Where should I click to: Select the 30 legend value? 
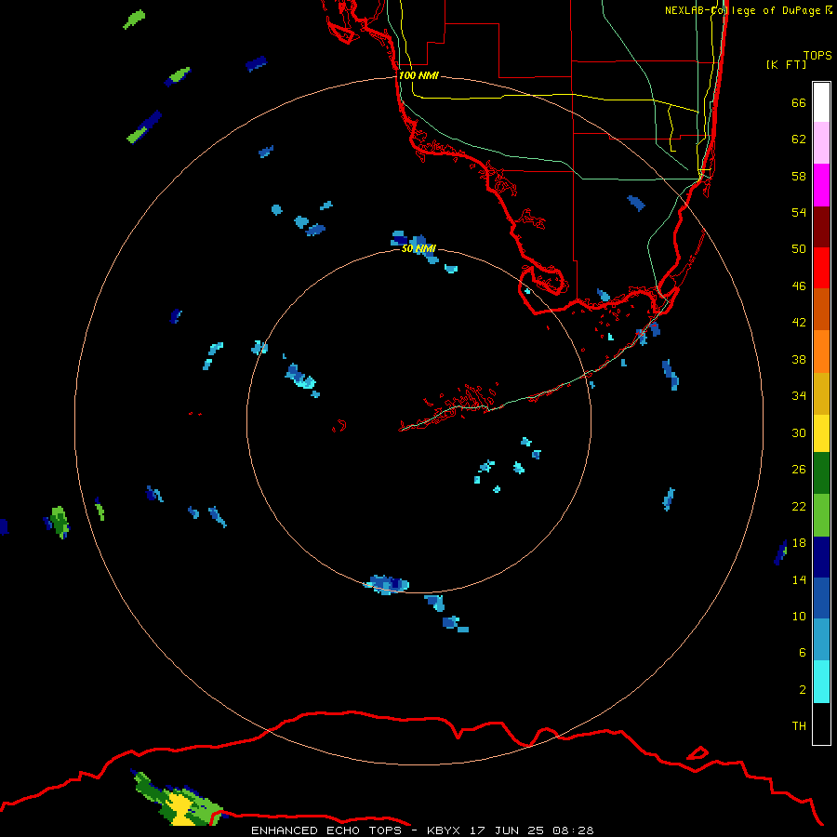coord(799,432)
